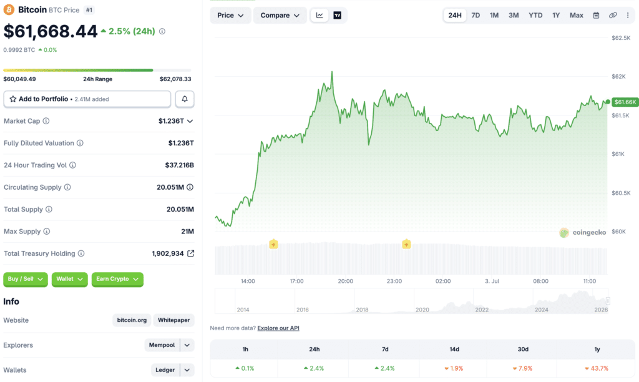Click the news marker near 17:00

(273, 244)
